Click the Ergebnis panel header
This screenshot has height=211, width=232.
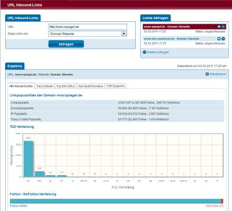(x=14, y=66)
